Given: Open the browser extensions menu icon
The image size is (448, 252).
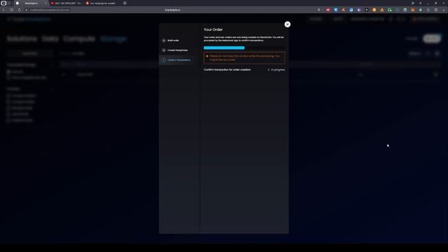Looking at the screenshot, I should click(x=436, y=10).
